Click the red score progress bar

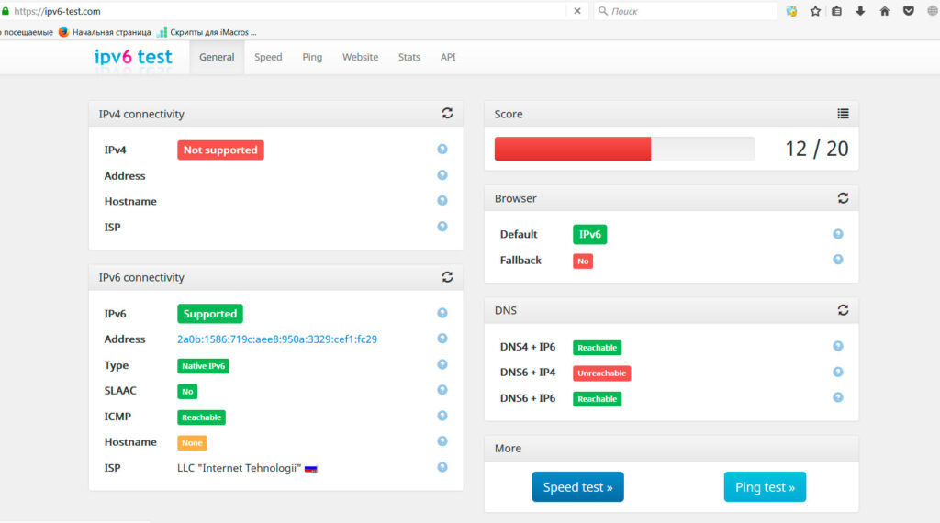click(573, 149)
